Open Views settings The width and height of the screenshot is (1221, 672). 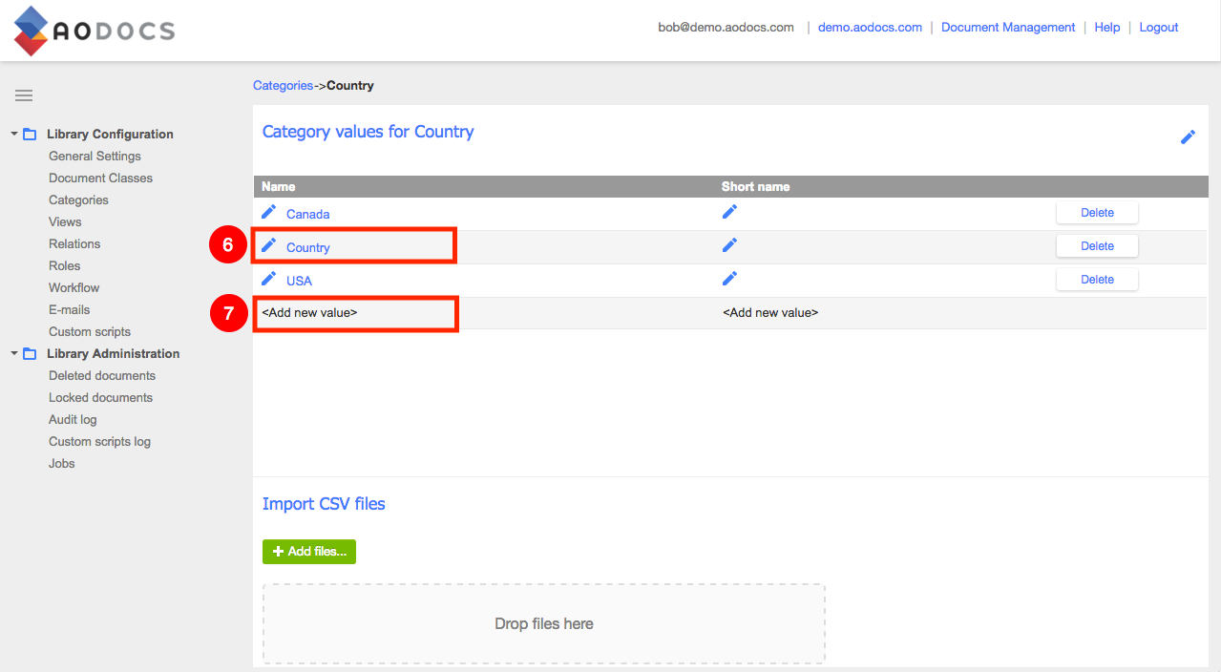(65, 222)
